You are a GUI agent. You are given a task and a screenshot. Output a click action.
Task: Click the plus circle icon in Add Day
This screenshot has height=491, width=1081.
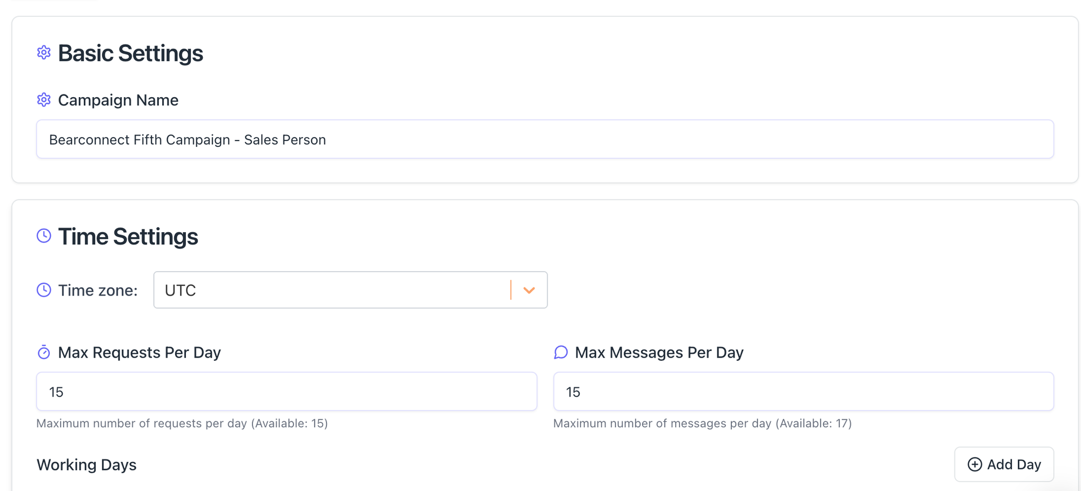point(975,465)
